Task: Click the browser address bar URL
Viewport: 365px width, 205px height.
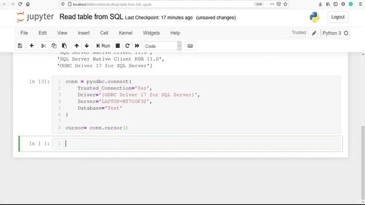Action: 112,5
